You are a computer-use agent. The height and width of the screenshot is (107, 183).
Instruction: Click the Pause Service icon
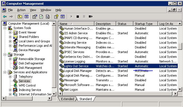(x=84, y=17)
